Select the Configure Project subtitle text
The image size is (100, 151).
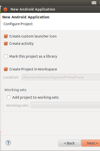(x=18, y=24)
